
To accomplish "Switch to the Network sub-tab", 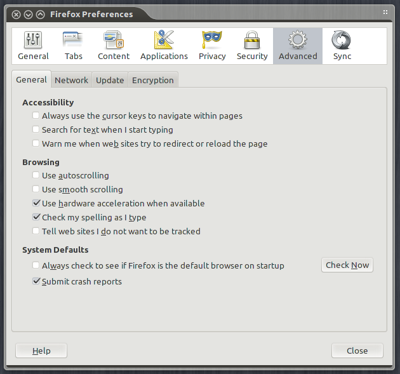I will pyautogui.click(x=71, y=80).
